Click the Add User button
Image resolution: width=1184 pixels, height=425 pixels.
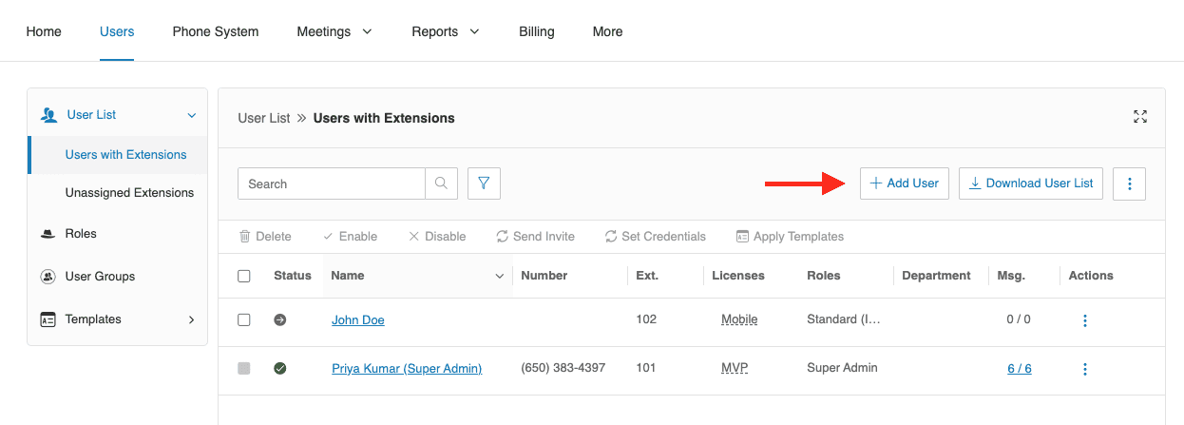[x=904, y=184]
